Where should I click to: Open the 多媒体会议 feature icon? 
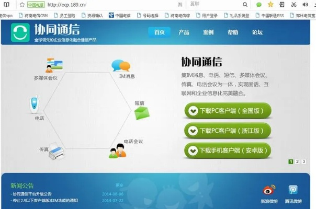54,65
